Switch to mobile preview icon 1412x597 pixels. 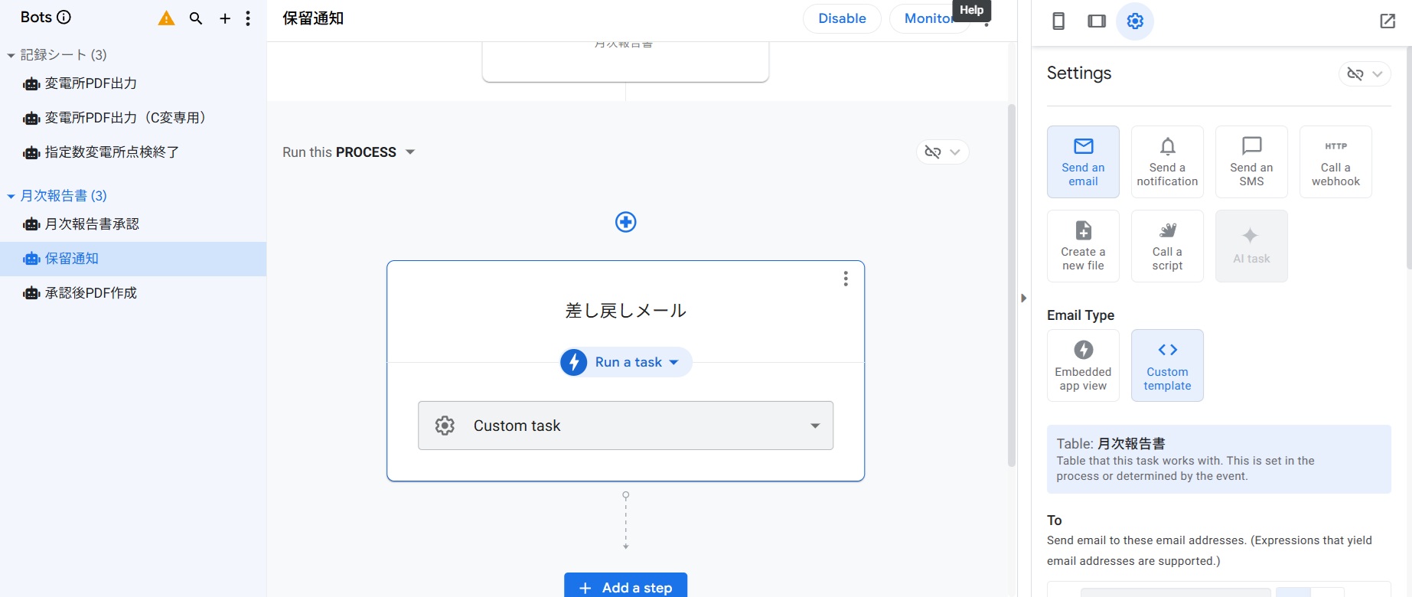[1058, 21]
